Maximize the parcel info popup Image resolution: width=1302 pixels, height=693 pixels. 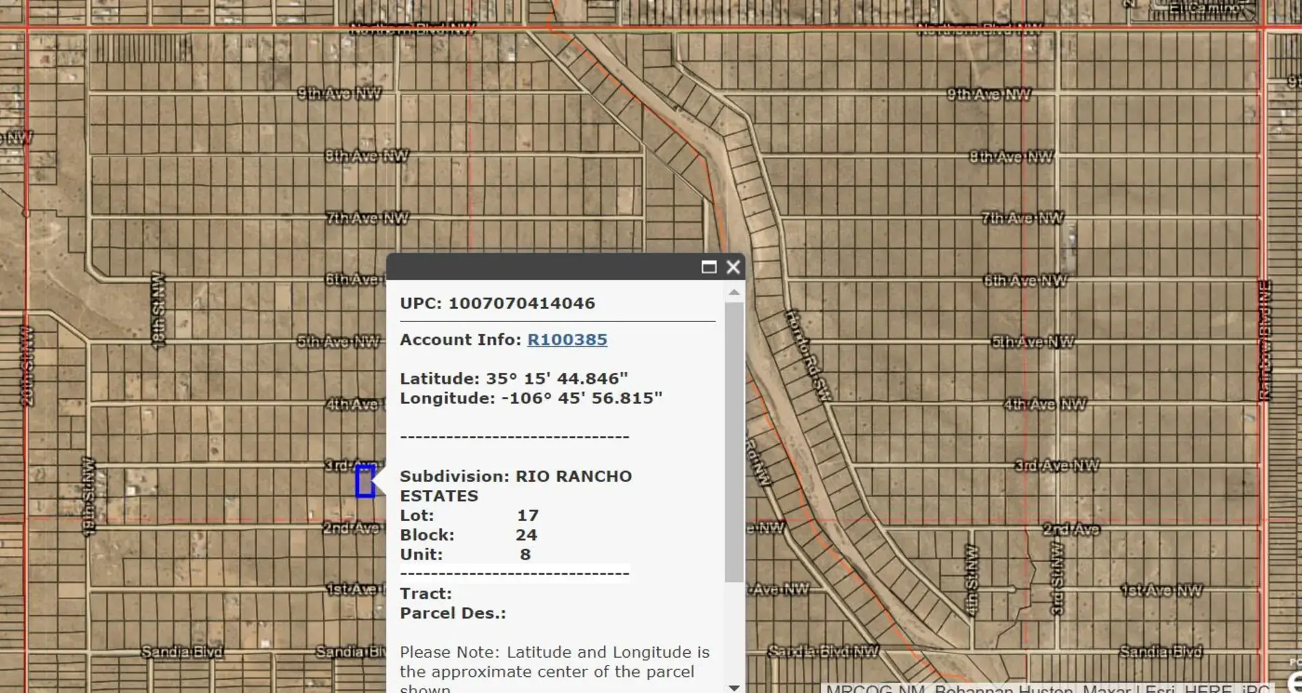click(708, 267)
